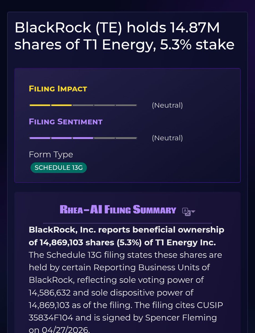
Task: Click the bold beneficial ownership summary sentence
Action: point(127,236)
